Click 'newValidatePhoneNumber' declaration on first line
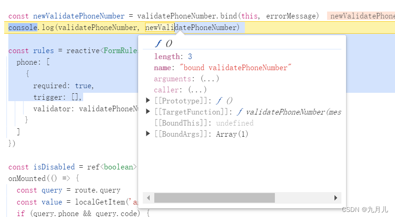 coord(79,16)
